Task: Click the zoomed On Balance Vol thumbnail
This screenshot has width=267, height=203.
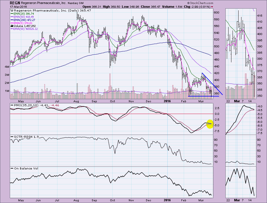Action: click(240, 182)
